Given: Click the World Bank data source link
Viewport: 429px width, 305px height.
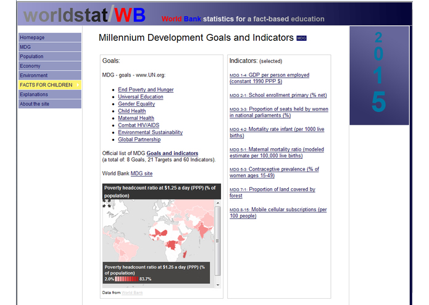Looking at the screenshot, I should 132,293.
